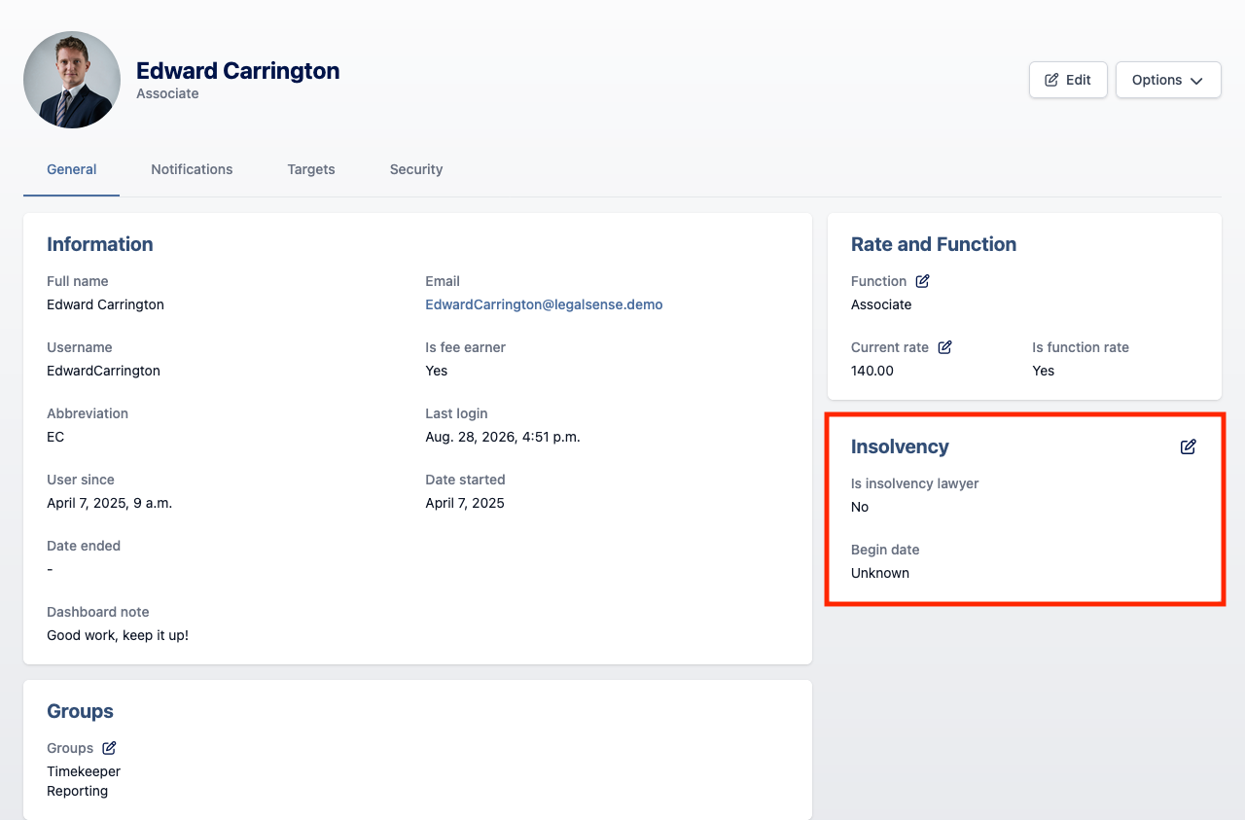
Task: Click the username value EdwardCarrington
Action: point(103,371)
